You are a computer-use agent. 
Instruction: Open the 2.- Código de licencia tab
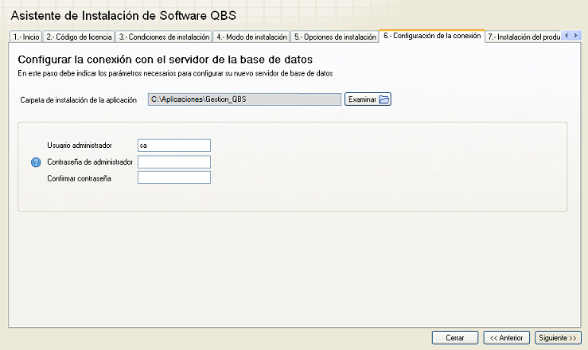78,37
